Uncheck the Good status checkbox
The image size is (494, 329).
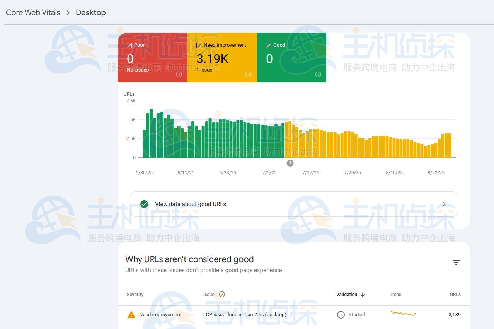[268, 45]
